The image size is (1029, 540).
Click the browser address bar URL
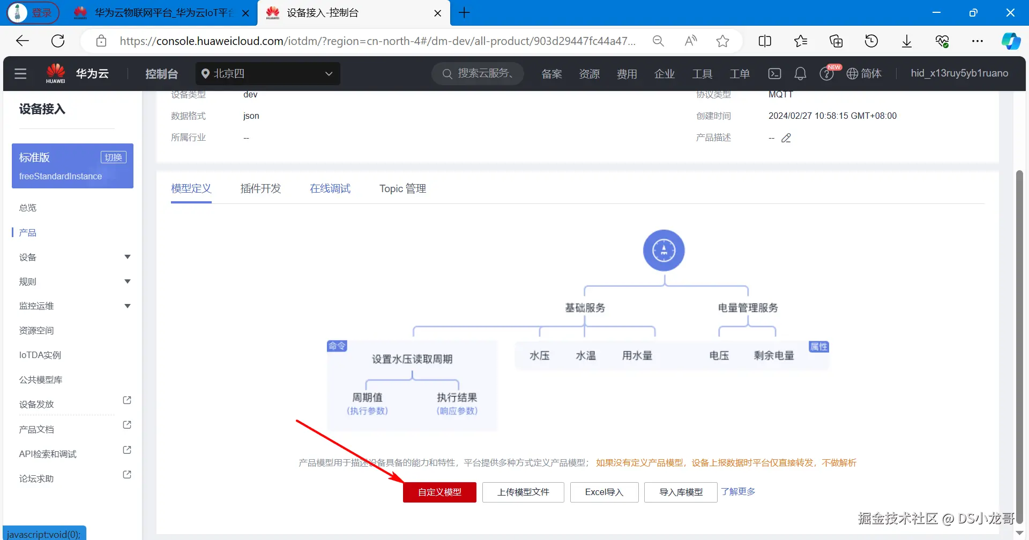click(378, 41)
